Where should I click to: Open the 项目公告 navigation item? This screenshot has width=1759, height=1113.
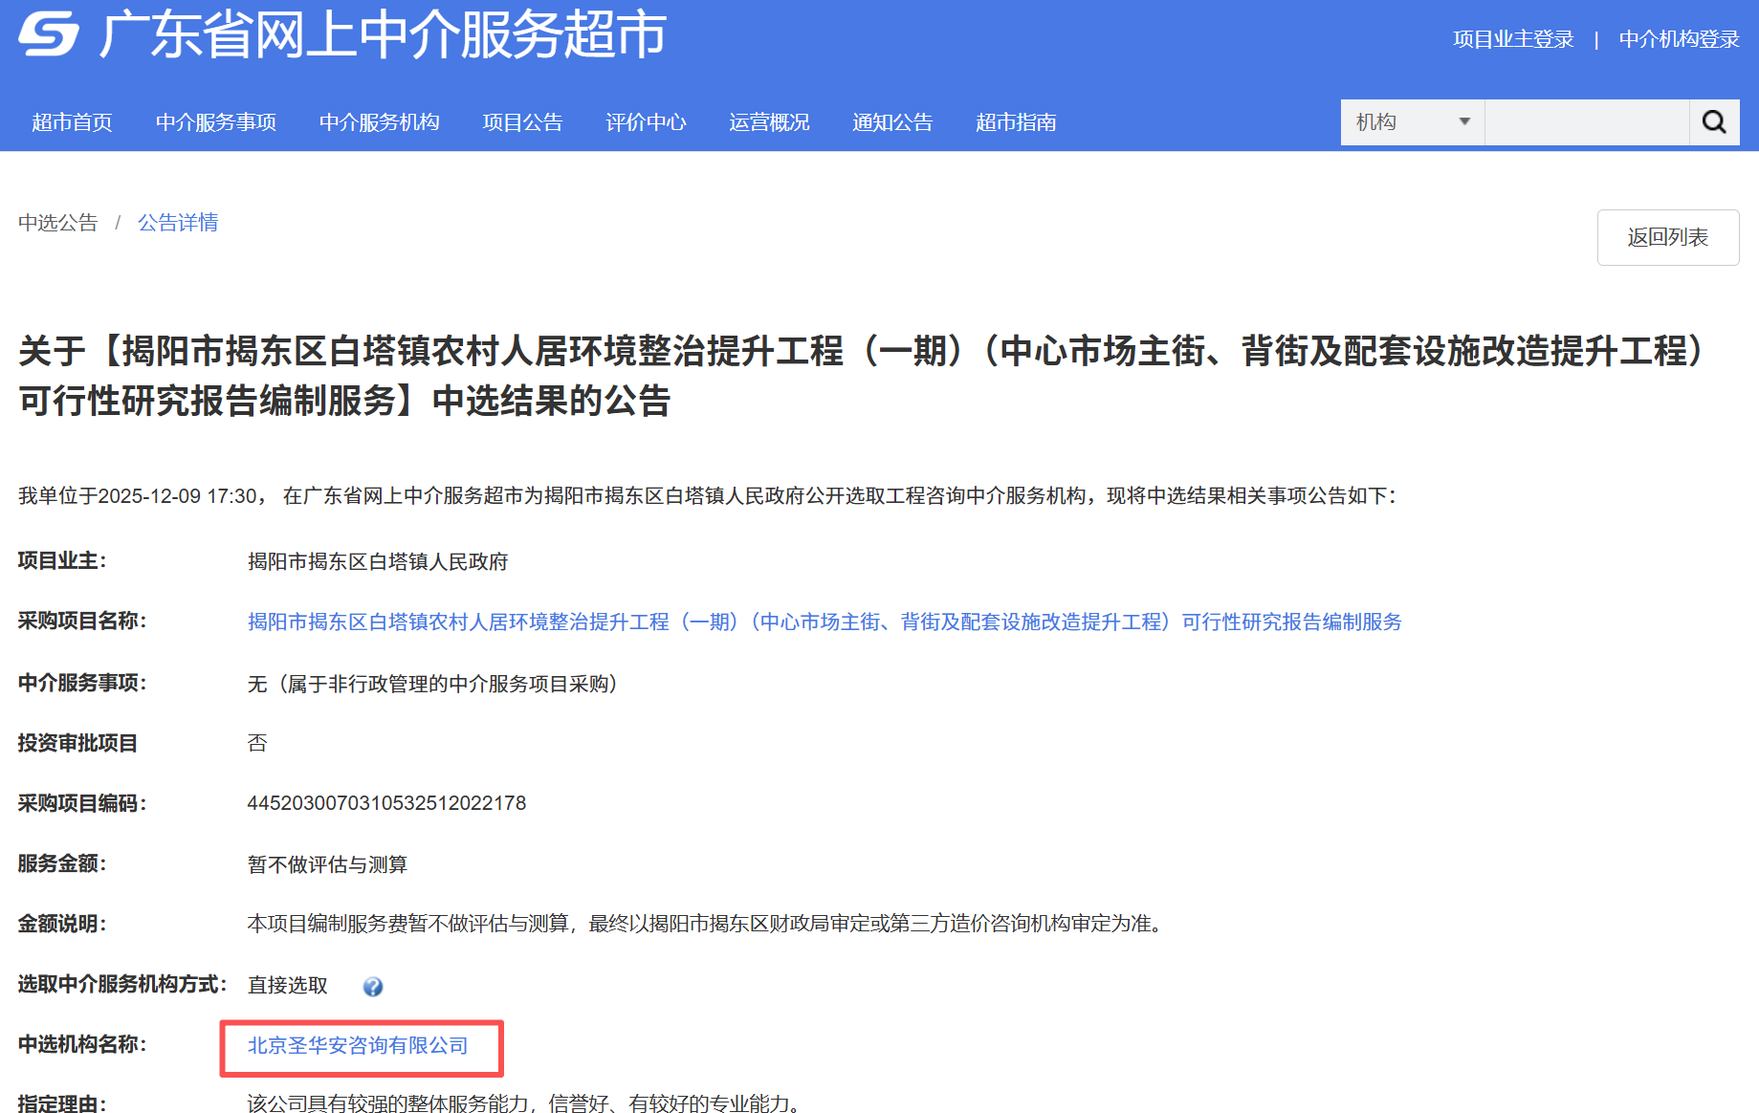(x=522, y=121)
